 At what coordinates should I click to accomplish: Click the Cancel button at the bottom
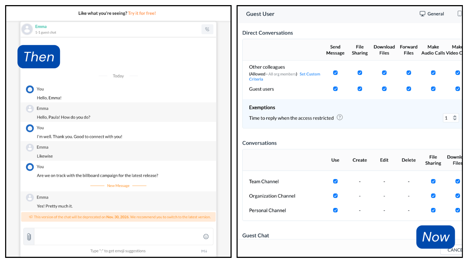[x=451, y=250]
